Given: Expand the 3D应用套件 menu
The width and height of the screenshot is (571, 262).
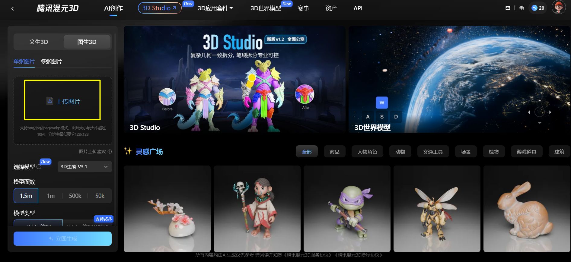Looking at the screenshot, I should point(215,8).
